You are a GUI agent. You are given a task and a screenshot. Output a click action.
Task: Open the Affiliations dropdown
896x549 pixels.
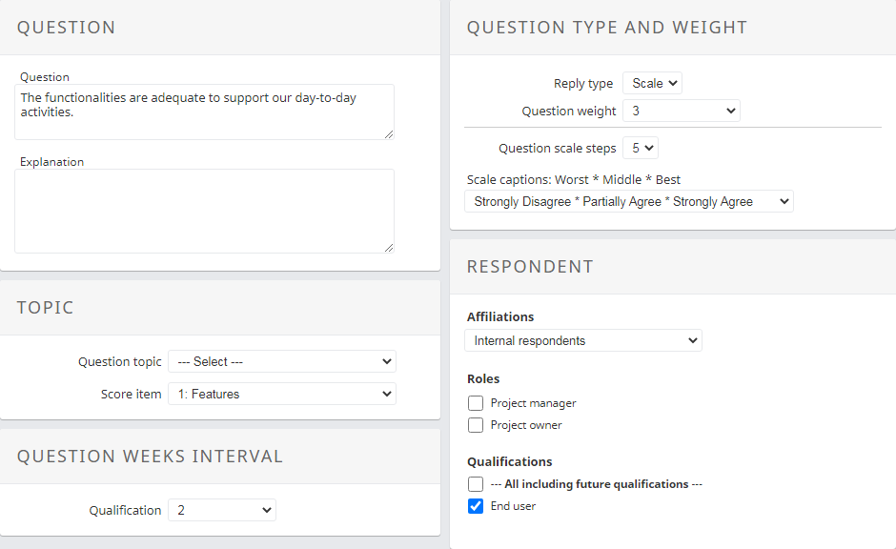click(583, 340)
